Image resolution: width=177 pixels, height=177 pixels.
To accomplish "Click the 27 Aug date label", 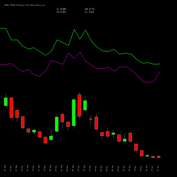I will click(x=79, y=168).
